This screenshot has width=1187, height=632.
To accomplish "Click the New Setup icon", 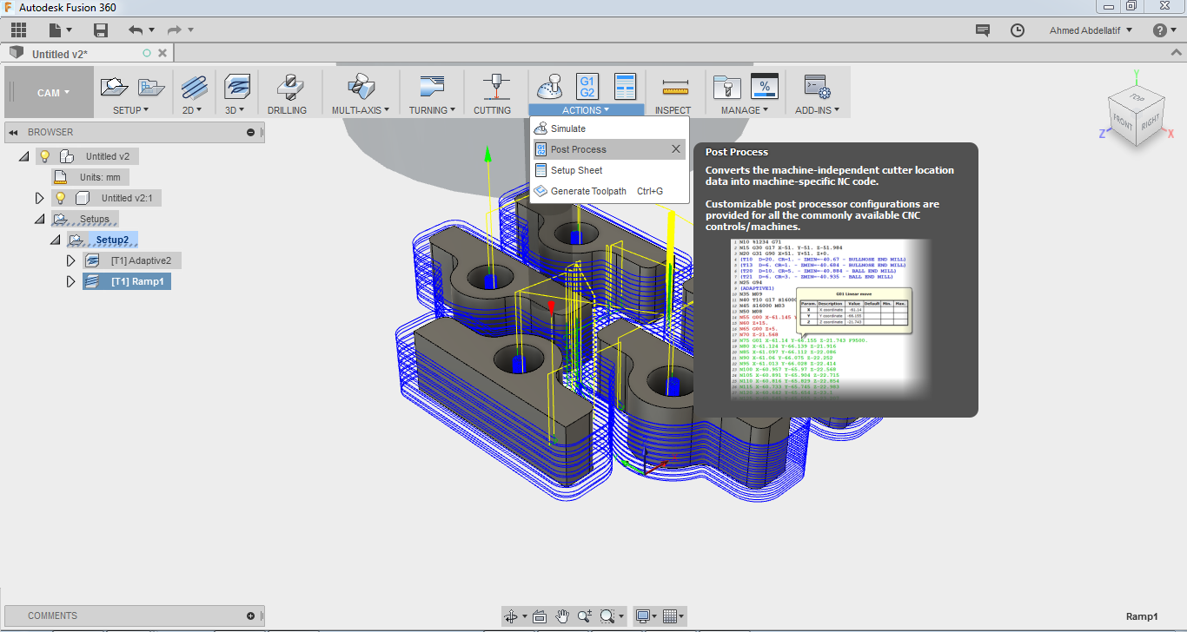I will click(x=114, y=87).
